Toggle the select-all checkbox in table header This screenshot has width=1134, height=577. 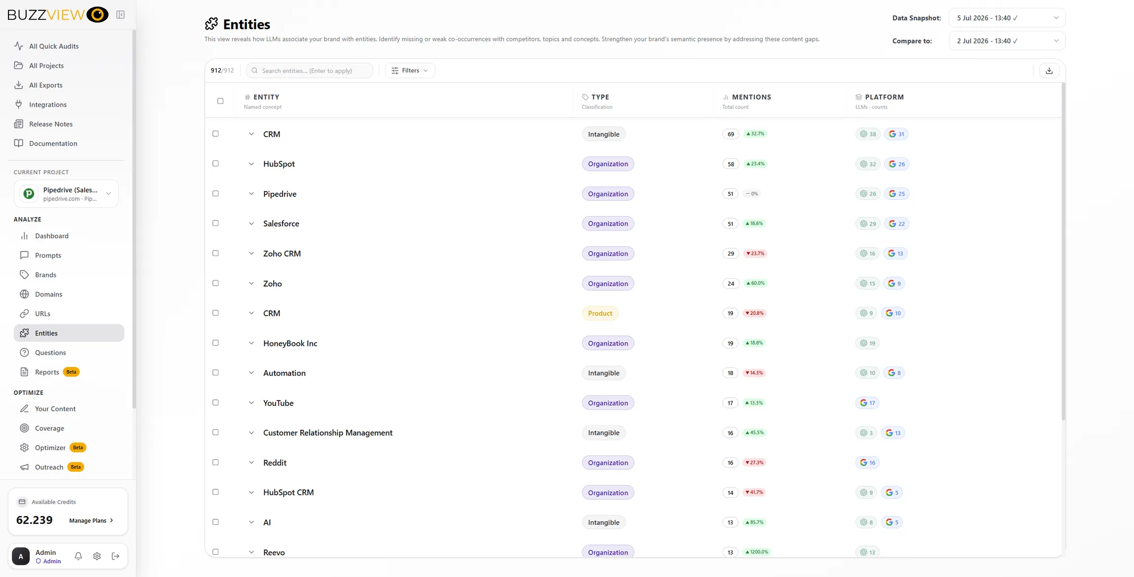[x=220, y=101]
